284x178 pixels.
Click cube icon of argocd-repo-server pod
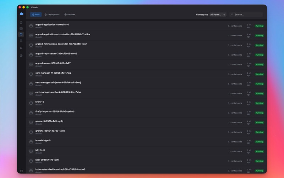31,55
